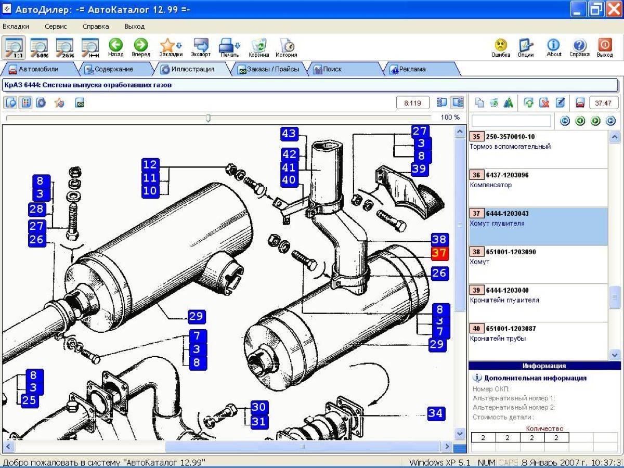The image size is (624, 468).
Task: Click the blue edit note icon
Action: 560,103
